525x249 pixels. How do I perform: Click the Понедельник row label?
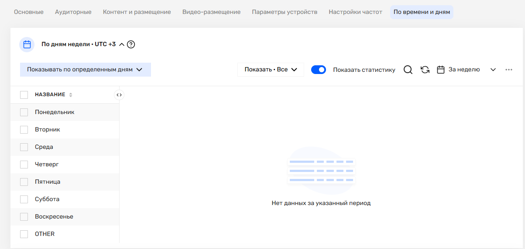(55, 112)
